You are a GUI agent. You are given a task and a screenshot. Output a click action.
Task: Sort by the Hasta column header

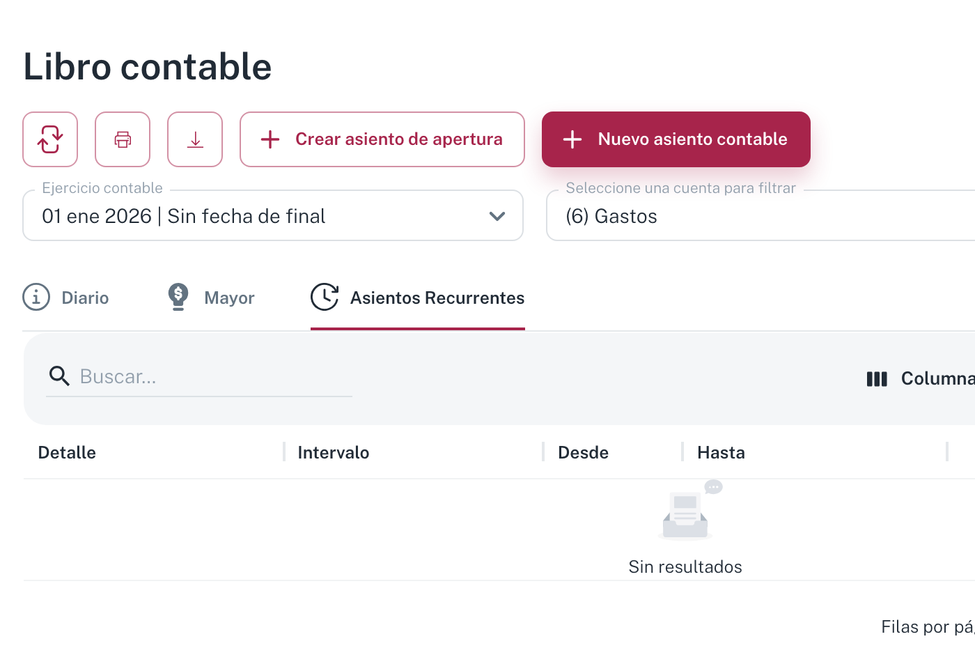coord(721,452)
